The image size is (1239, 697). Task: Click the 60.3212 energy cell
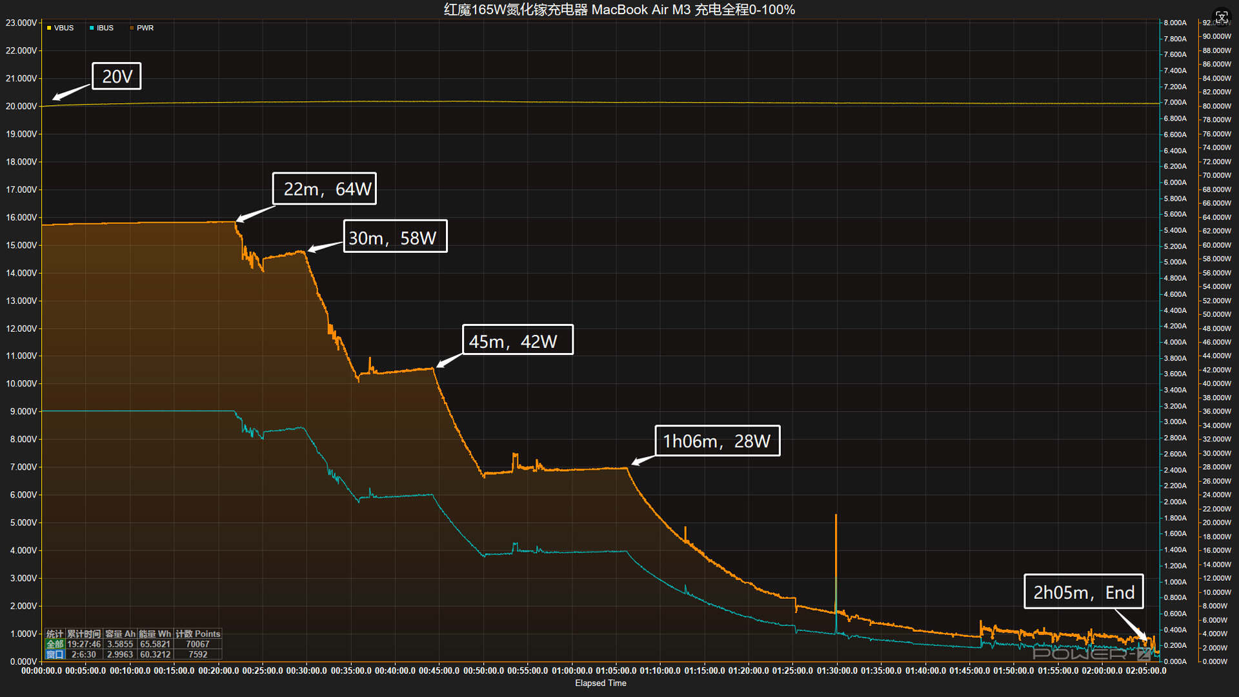click(x=155, y=654)
